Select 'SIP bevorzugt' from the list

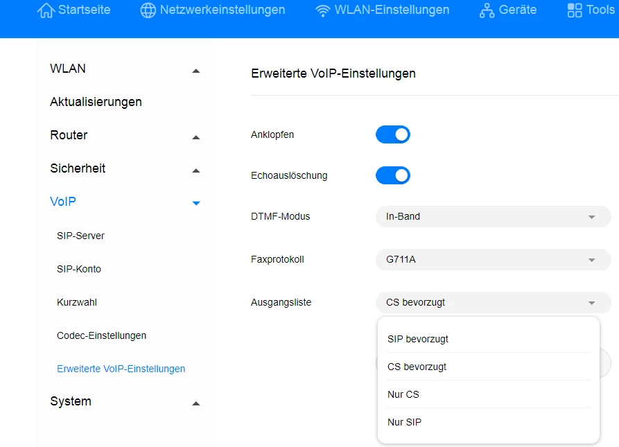pyautogui.click(x=418, y=339)
